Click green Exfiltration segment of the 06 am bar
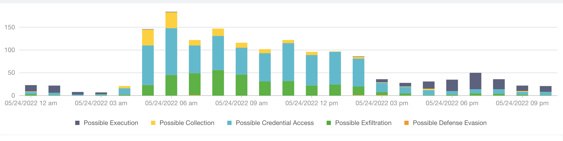The image size is (563, 141). point(171,85)
